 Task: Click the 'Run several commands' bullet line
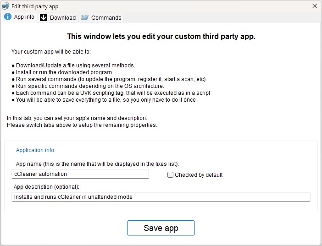click(x=109, y=79)
